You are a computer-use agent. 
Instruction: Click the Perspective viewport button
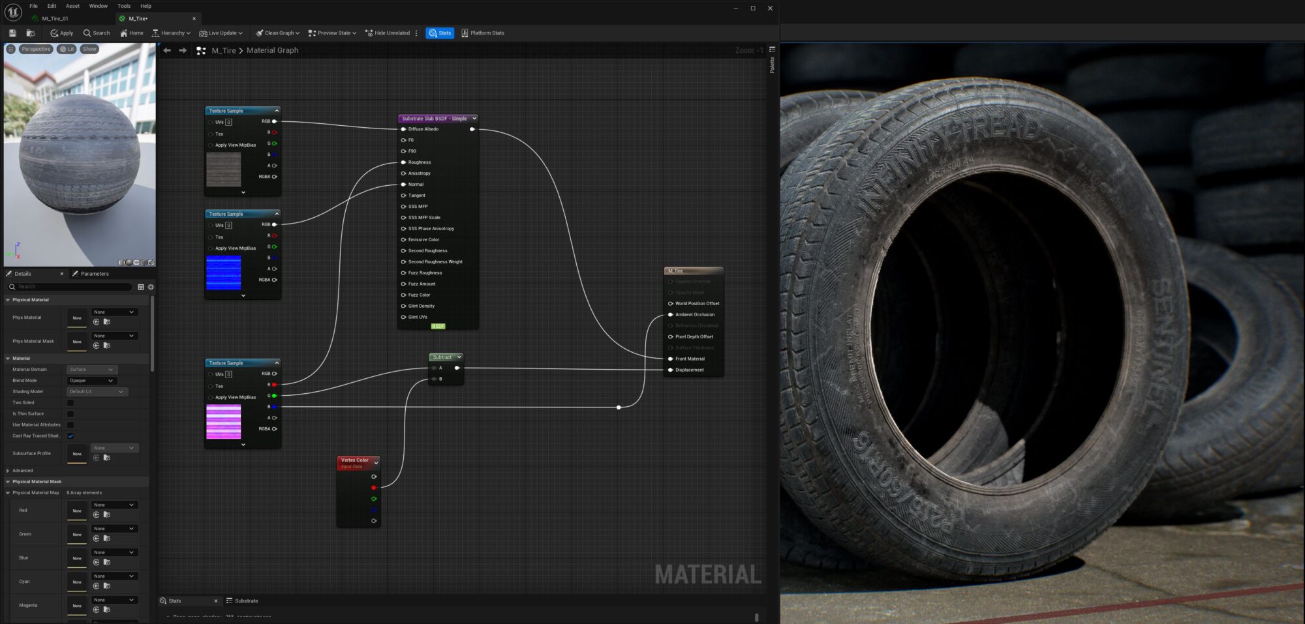coord(35,50)
